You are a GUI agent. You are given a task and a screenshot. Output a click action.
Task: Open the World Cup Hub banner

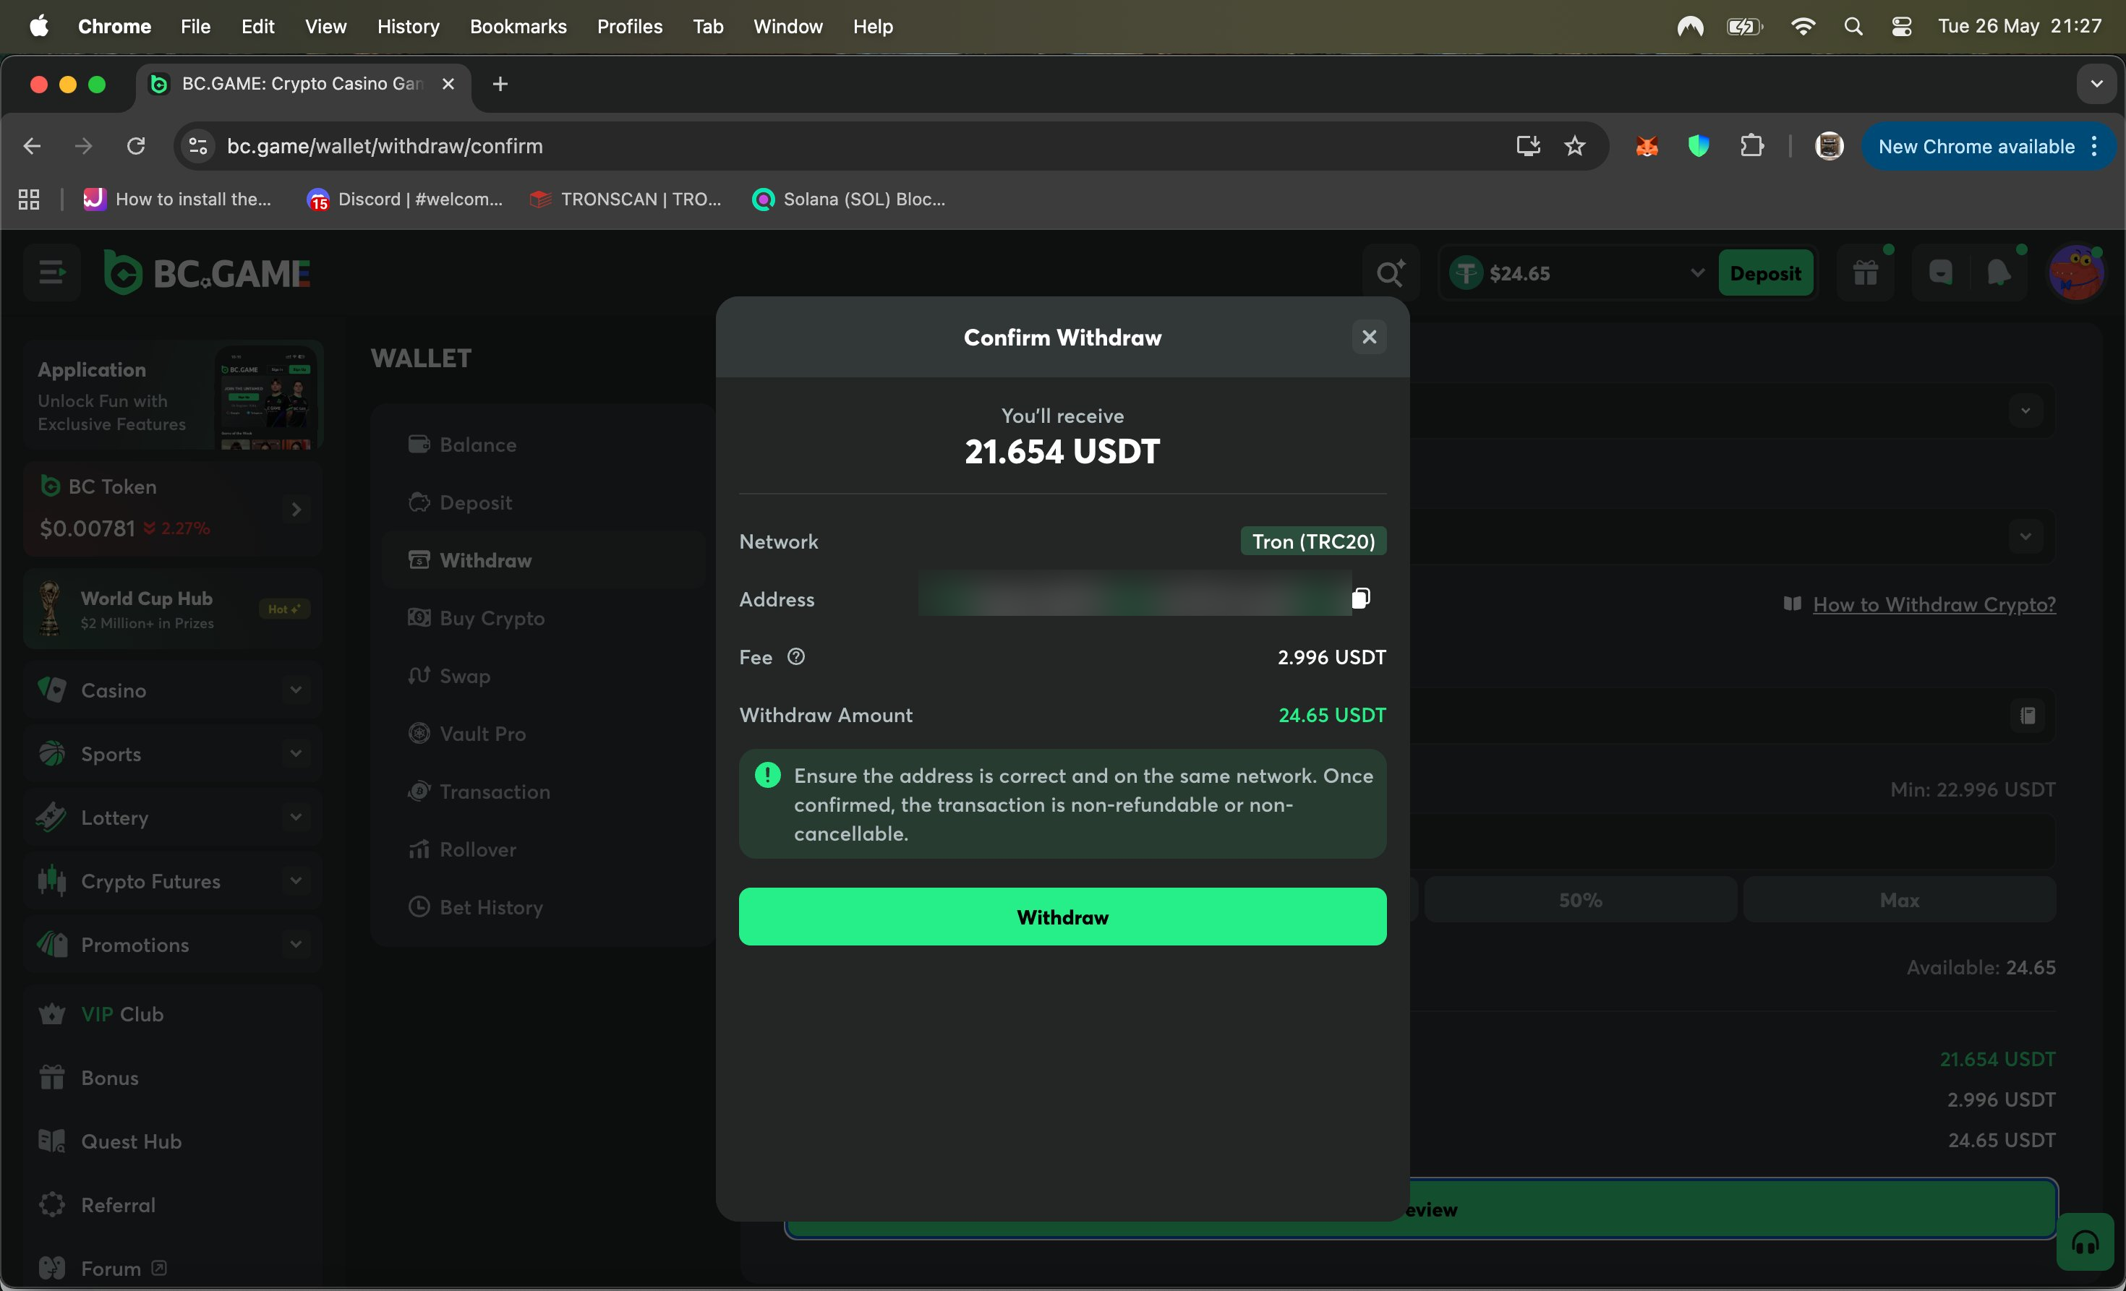174,609
